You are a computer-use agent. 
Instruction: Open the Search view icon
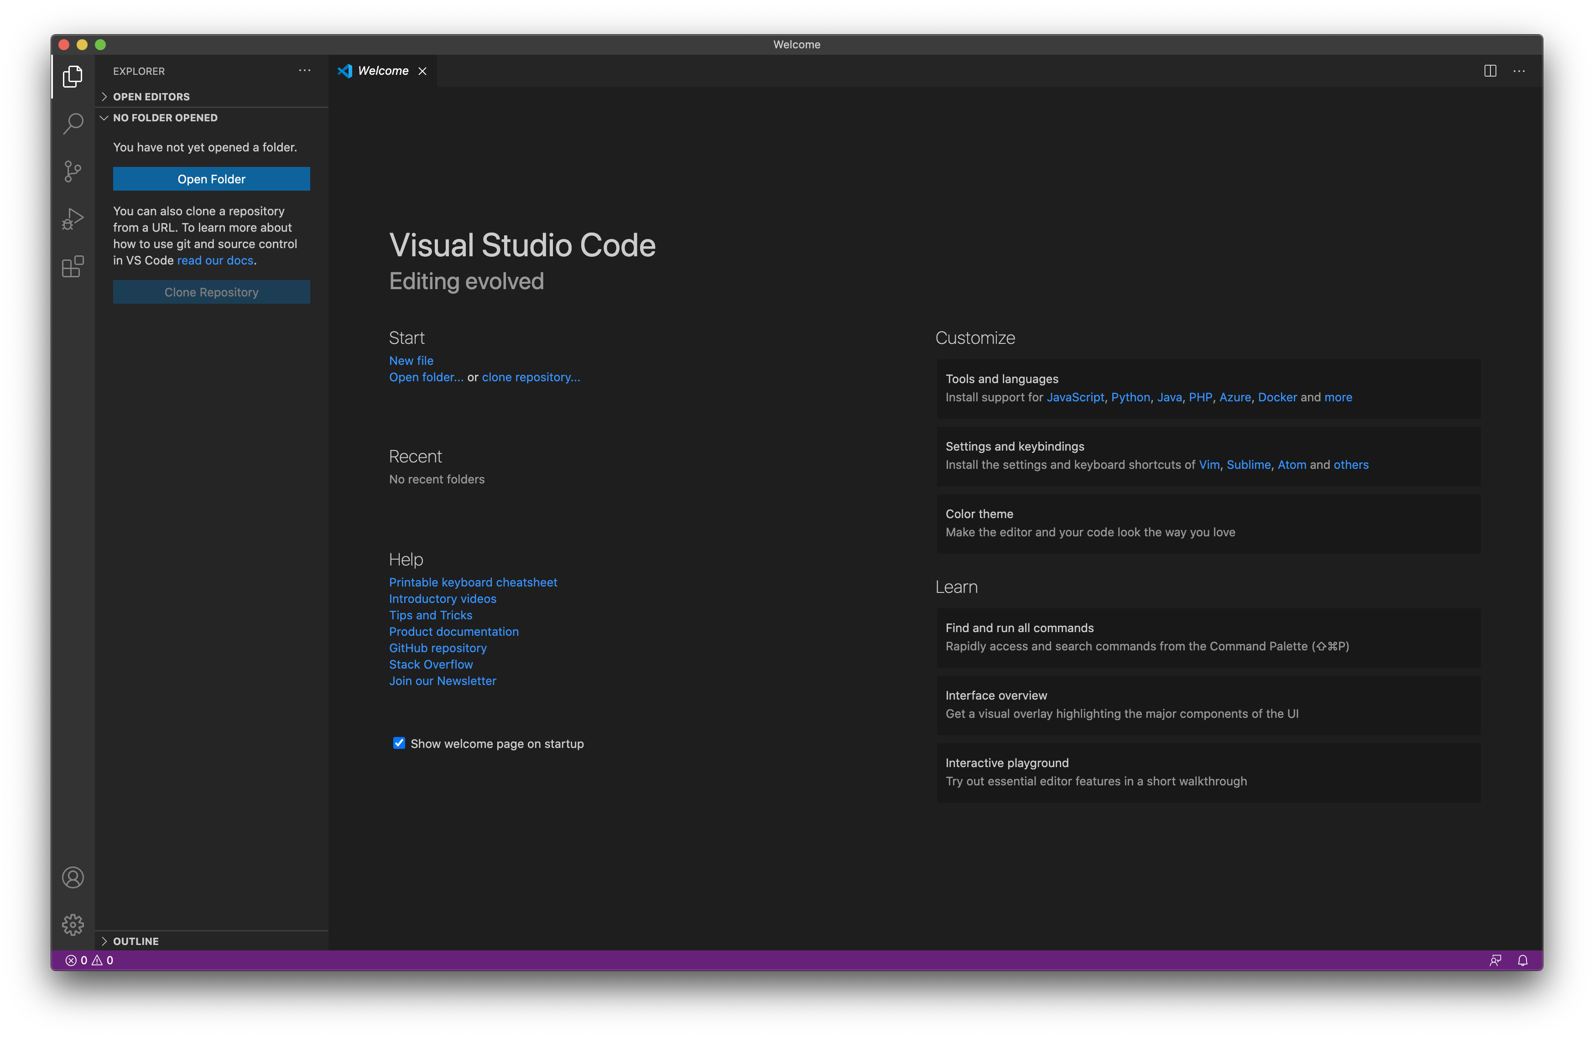coord(73,123)
